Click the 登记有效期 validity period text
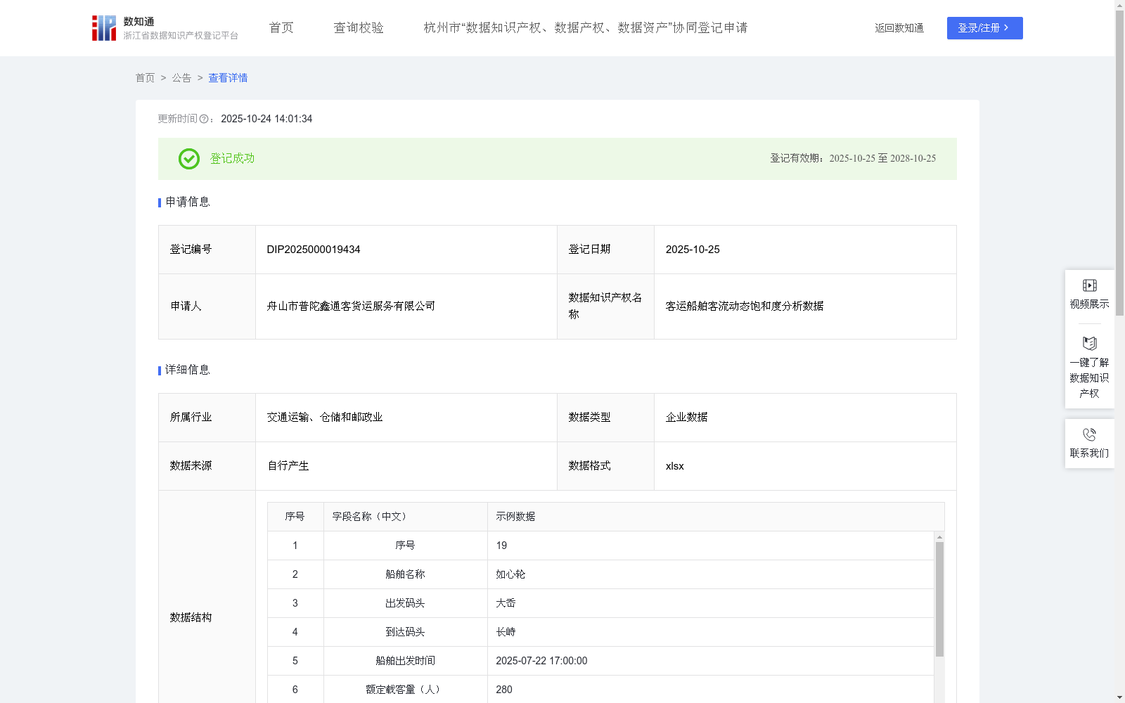The image size is (1125, 703). click(853, 158)
